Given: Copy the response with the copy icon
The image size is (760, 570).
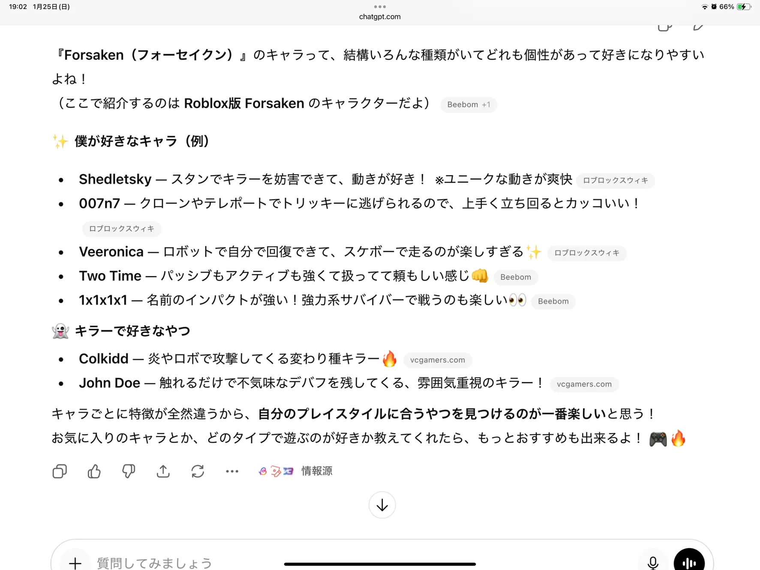Looking at the screenshot, I should click(x=60, y=471).
